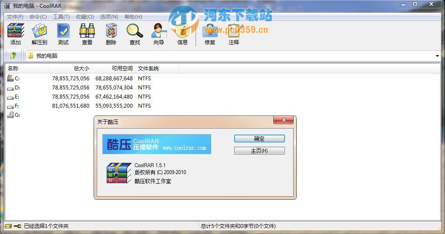Click the CoolRAR books logo in About dialog

(x=119, y=173)
